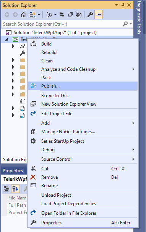Click the Back navigation arrow in toolbar

pyautogui.click(x=7, y=15)
